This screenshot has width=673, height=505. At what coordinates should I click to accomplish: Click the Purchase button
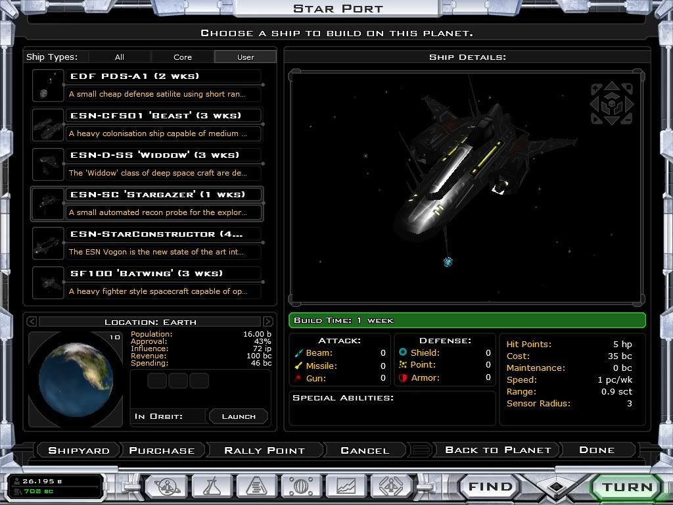[x=162, y=450]
